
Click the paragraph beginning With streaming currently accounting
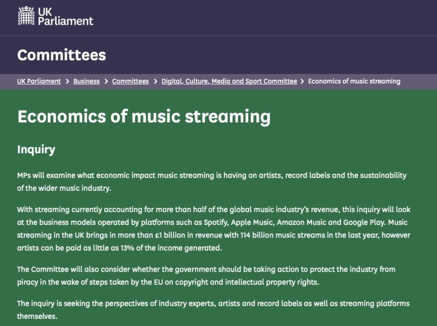(x=213, y=228)
